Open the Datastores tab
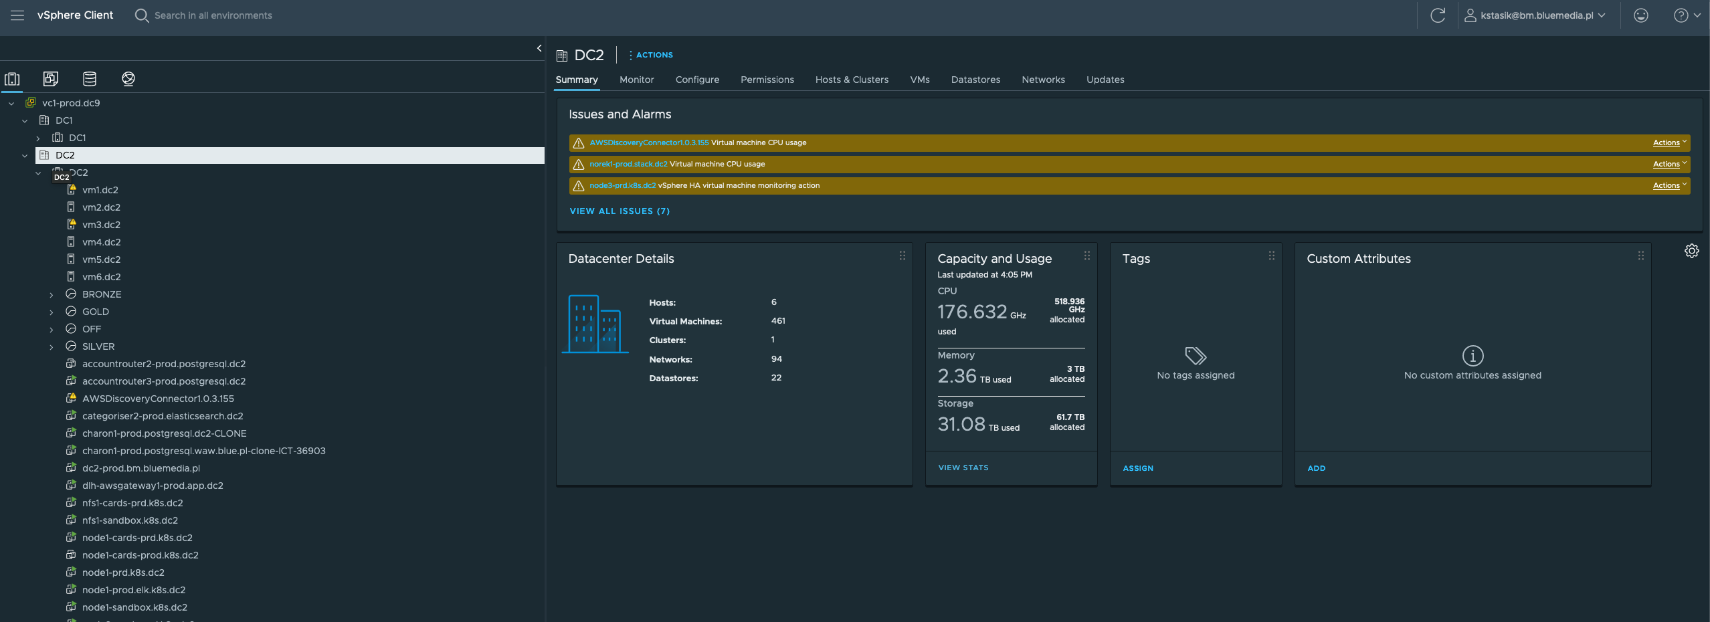Image resolution: width=1710 pixels, height=622 pixels. 975,80
